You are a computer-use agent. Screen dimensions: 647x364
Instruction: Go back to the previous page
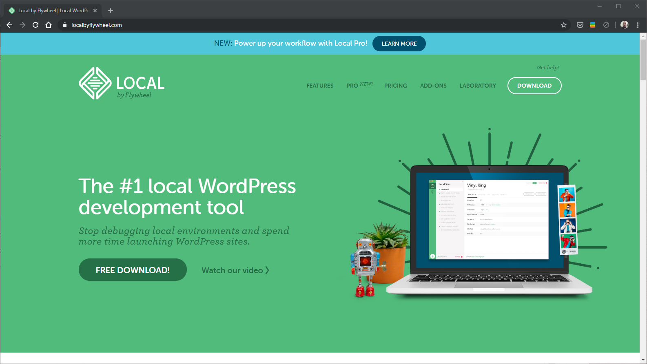(9, 25)
